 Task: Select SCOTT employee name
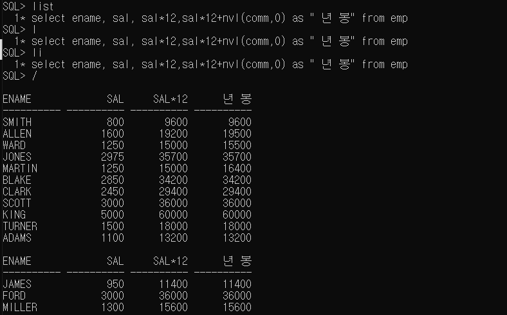(x=17, y=203)
